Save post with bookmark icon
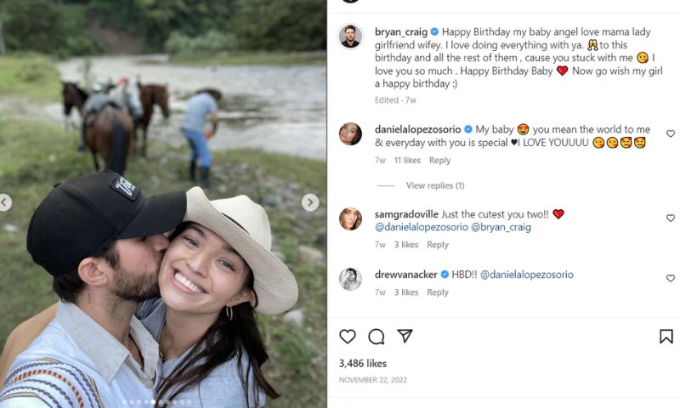The height and width of the screenshot is (408, 680). point(666,337)
